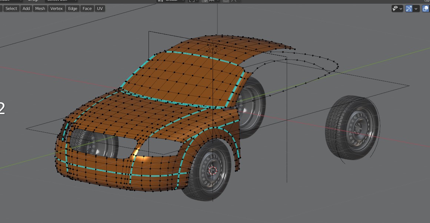
Task: Expand the gizmo options dropdown arrow
Action: [x=416, y=9]
